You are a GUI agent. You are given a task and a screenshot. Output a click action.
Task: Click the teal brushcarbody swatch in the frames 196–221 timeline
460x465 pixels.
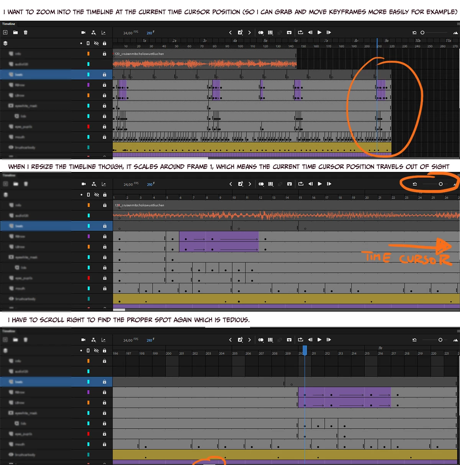(88, 455)
